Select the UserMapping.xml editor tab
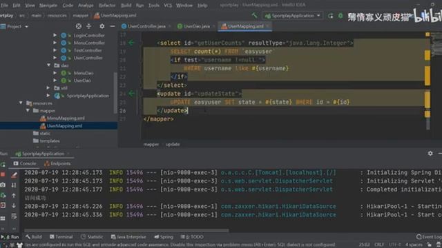This screenshot has height=248, width=442. tap(245, 26)
